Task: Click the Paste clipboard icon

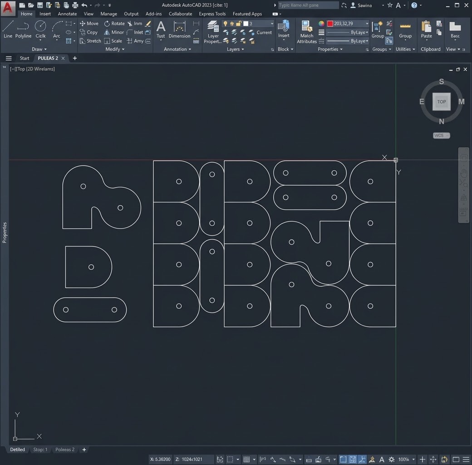Action: pyautogui.click(x=426, y=30)
